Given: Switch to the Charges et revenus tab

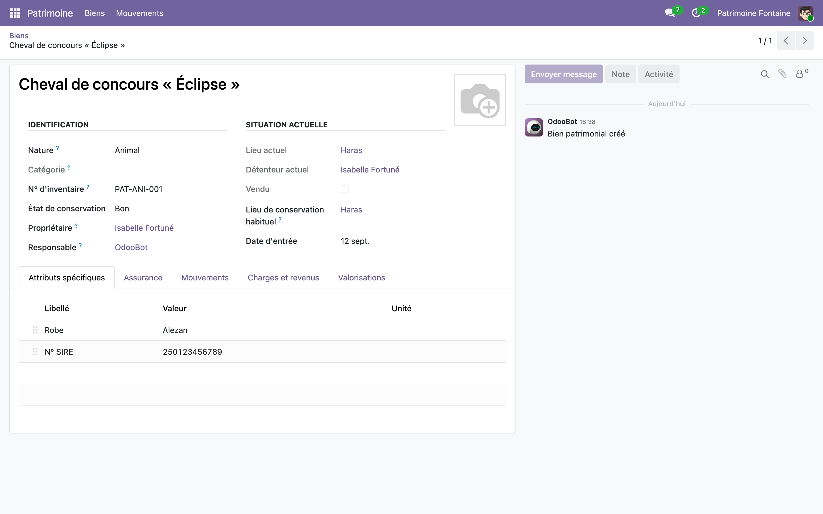Looking at the screenshot, I should coord(283,277).
